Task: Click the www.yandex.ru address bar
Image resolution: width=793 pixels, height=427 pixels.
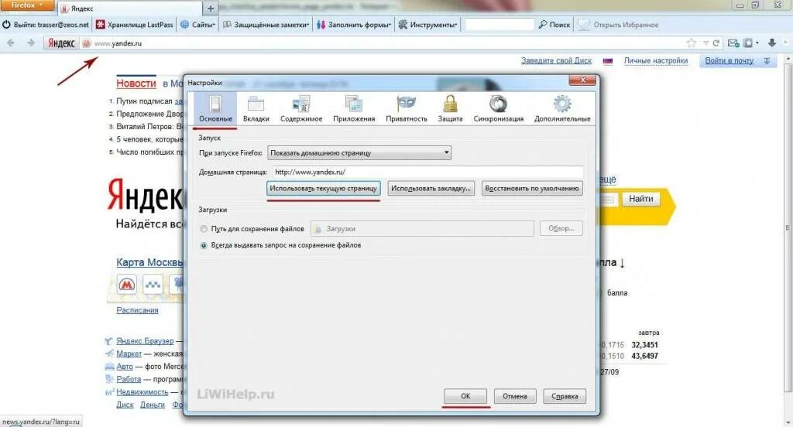Action: click(x=384, y=43)
